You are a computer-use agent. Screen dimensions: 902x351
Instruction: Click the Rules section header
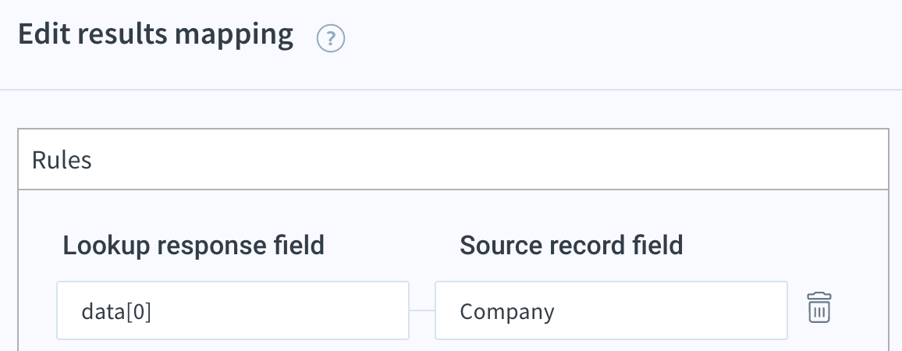point(453,159)
